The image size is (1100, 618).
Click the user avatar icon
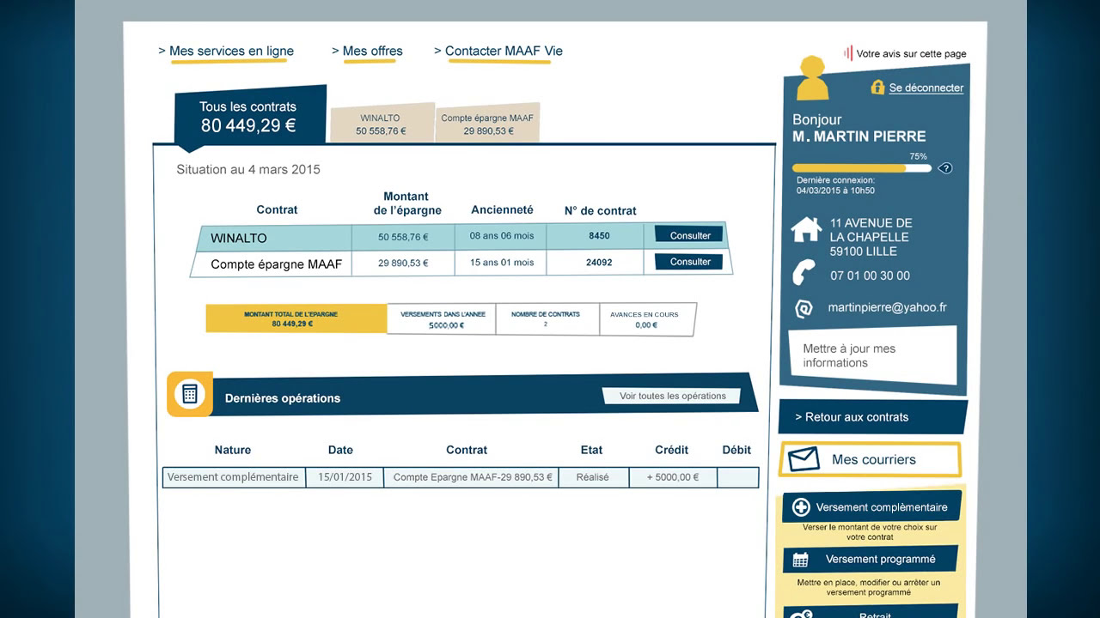tap(812, 78)
